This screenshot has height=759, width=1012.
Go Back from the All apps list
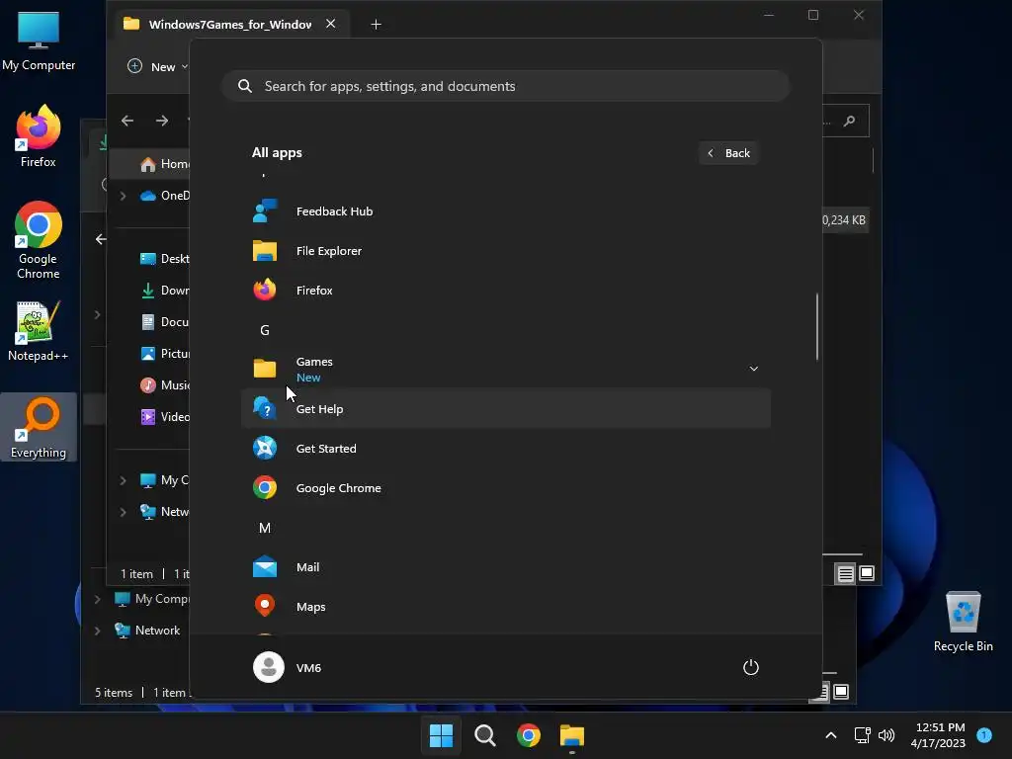728,153
